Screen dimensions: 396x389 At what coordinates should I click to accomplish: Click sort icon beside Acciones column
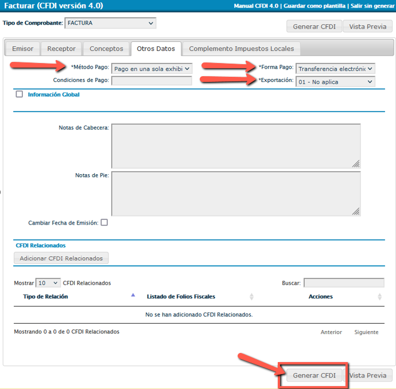pyautogui.click(x=379, y=297)
